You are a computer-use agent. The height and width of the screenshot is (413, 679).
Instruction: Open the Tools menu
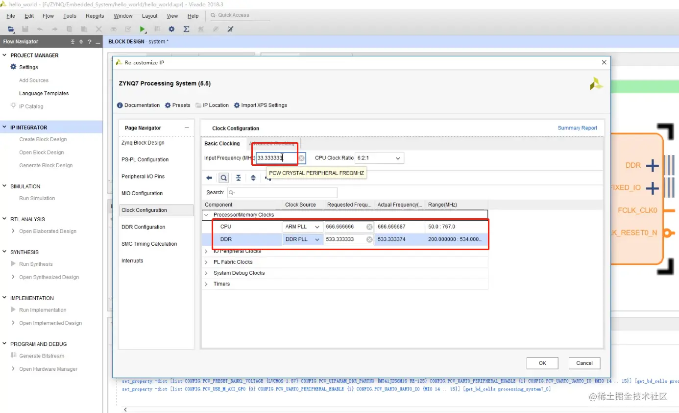[70, 16]
